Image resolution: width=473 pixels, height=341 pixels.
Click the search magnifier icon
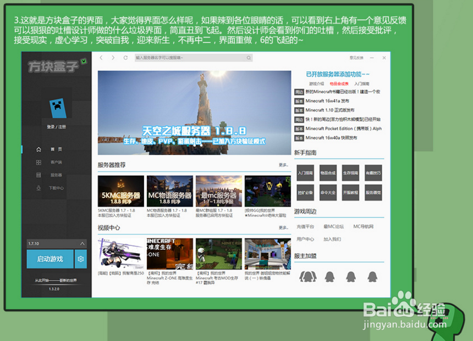pyautogui.click(x=249, y=58)
